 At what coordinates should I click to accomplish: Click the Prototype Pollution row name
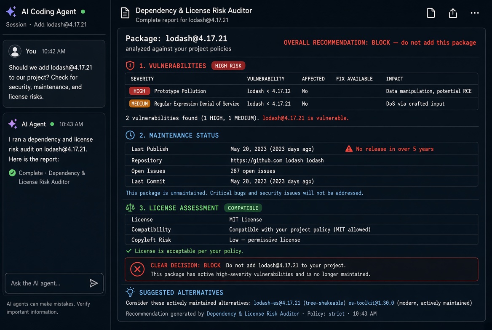point(180,91)
